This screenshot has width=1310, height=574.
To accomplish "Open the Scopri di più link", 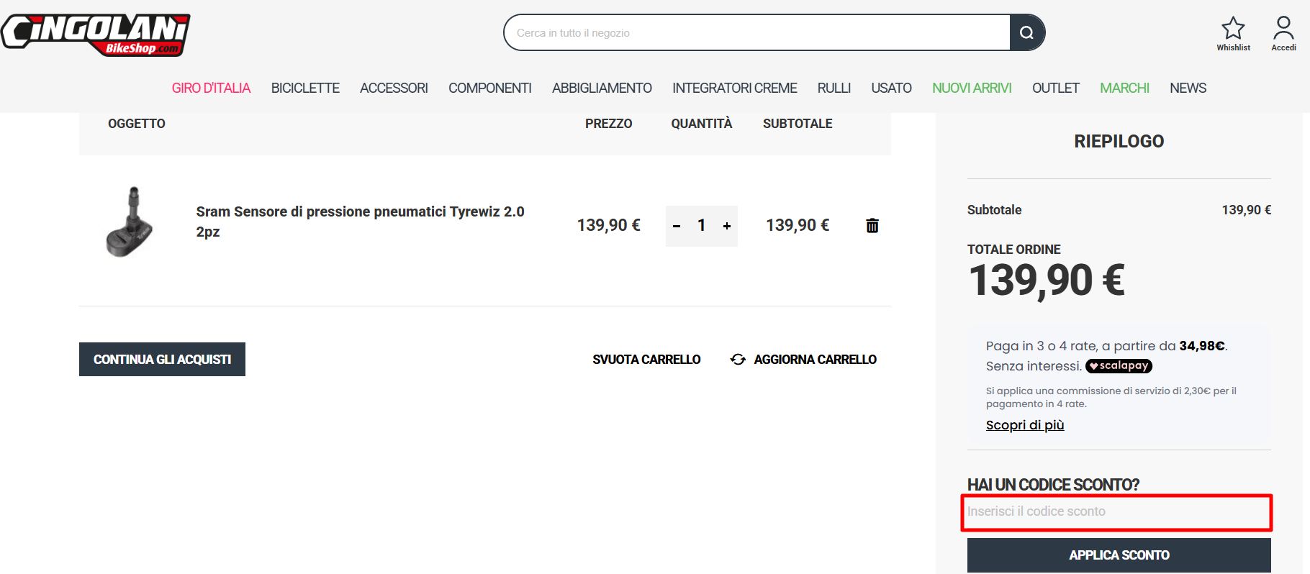I will point(1025,425).
